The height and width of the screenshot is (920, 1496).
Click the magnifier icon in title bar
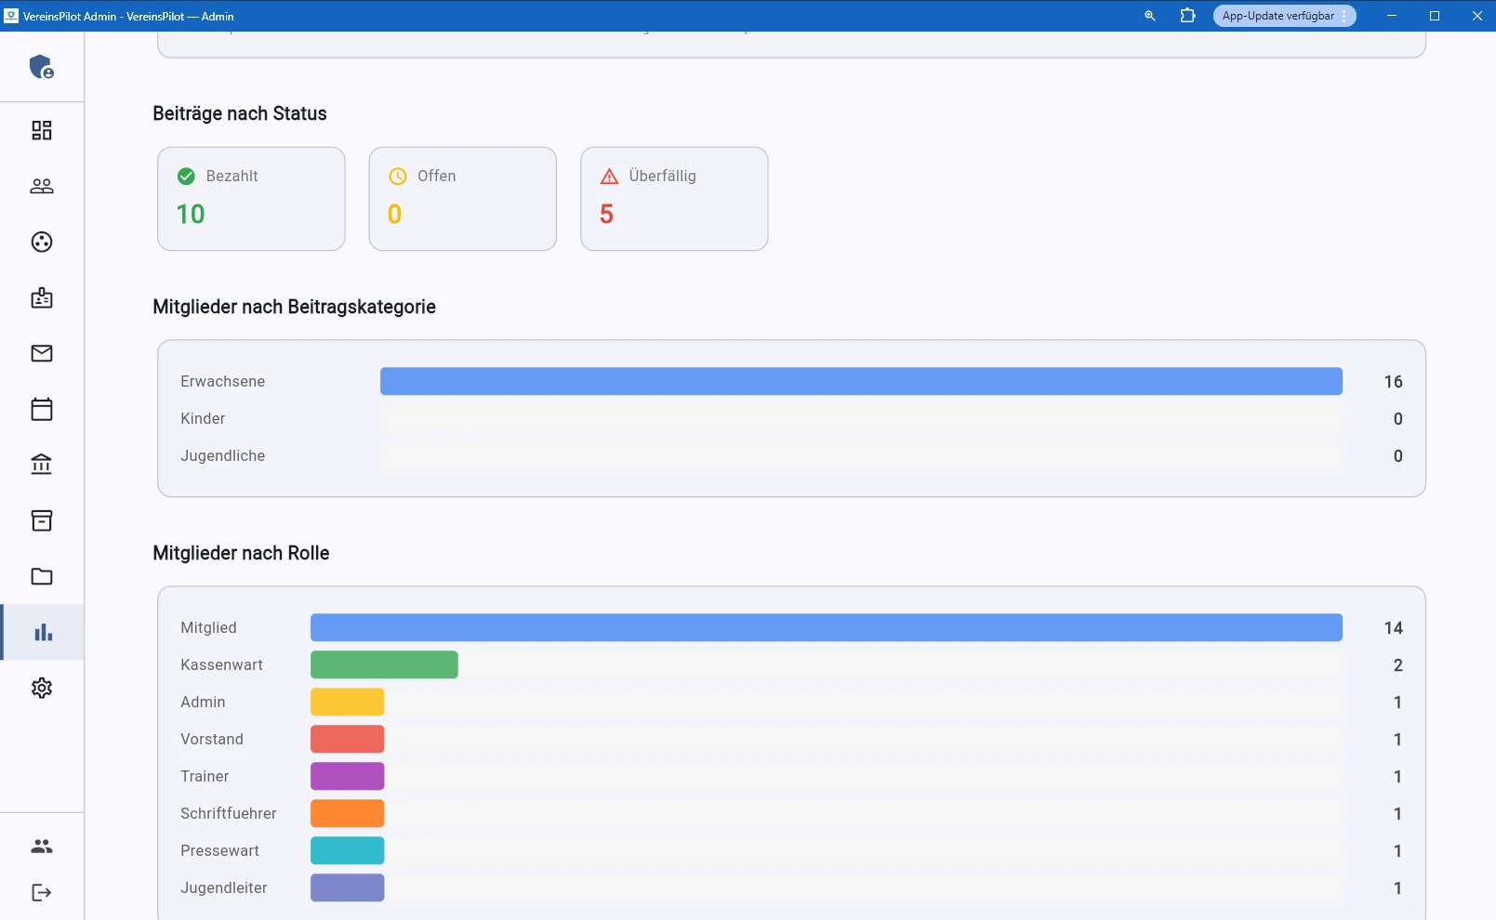click(x=1149, y=16)
